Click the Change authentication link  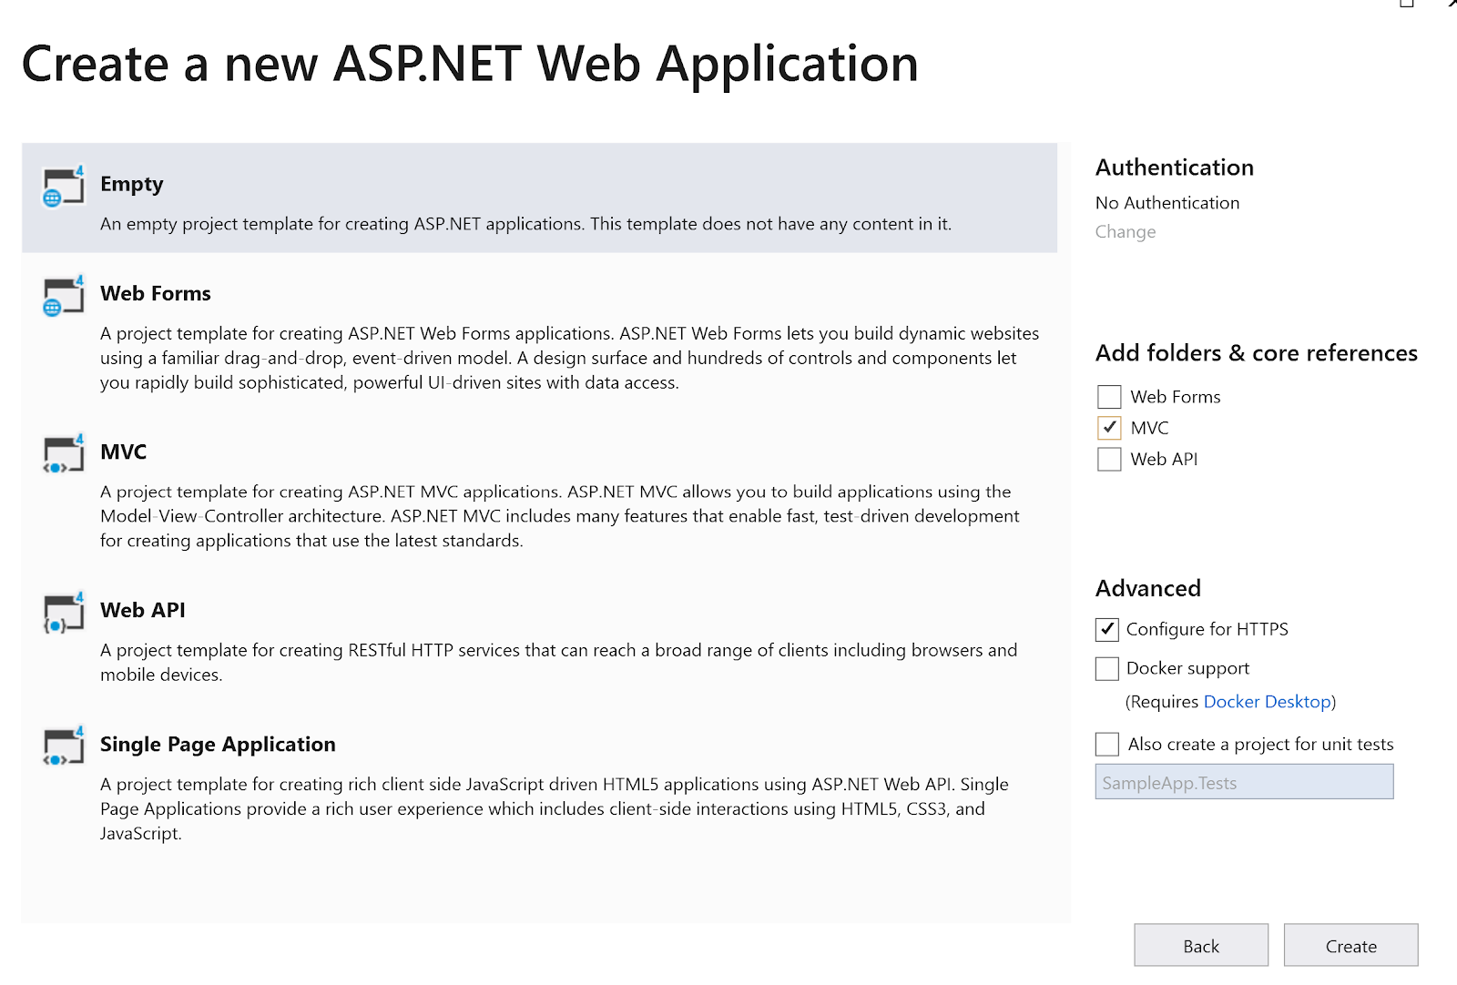click(x=1126, y=232)
